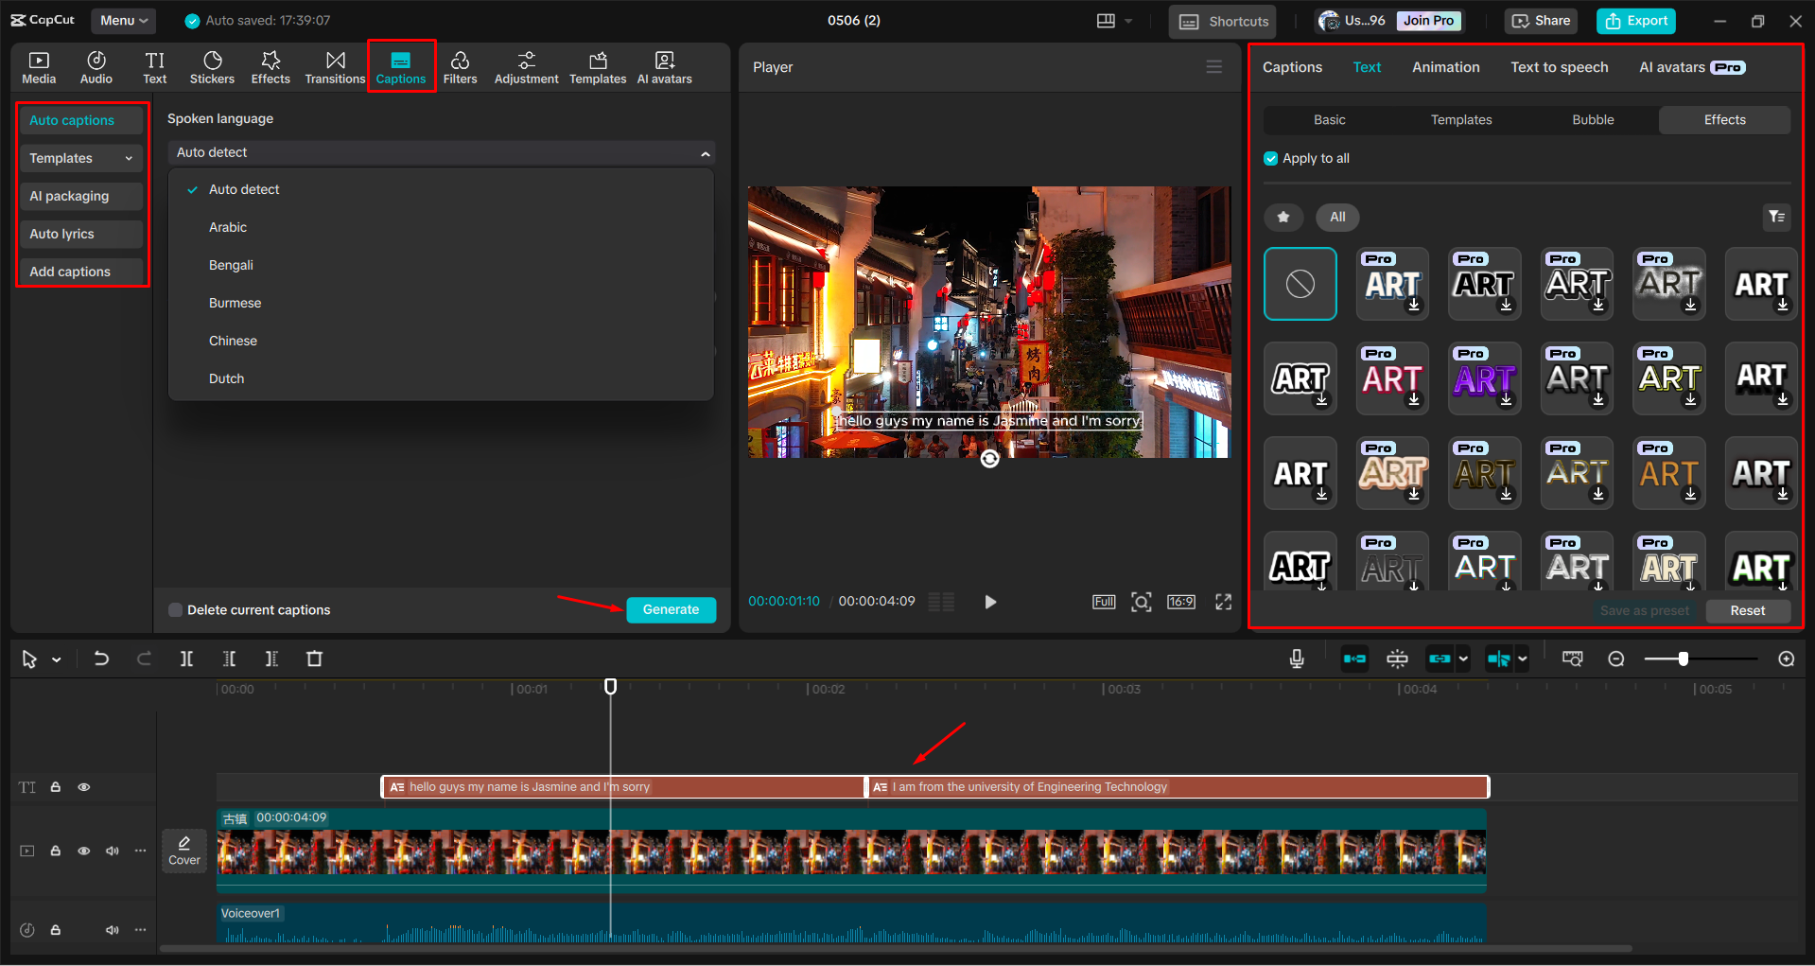Undo the last action
1815x966 pixels.
(101, 659)
